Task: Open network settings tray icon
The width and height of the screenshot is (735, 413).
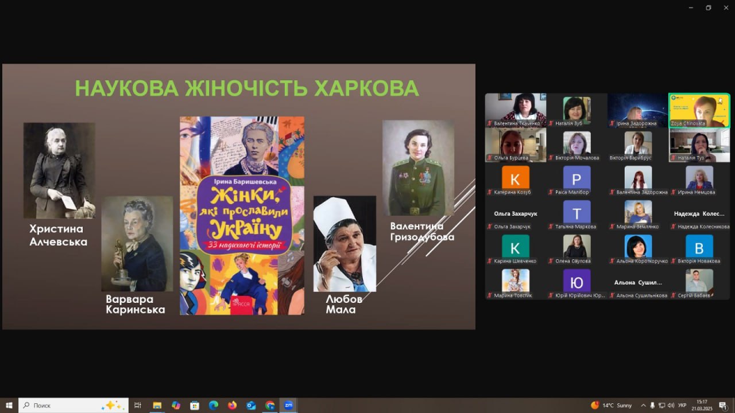Action: click(661, 405)
